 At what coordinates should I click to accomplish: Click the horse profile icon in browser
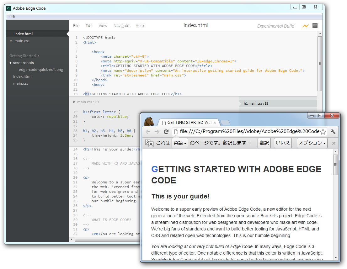pos(149,121)
